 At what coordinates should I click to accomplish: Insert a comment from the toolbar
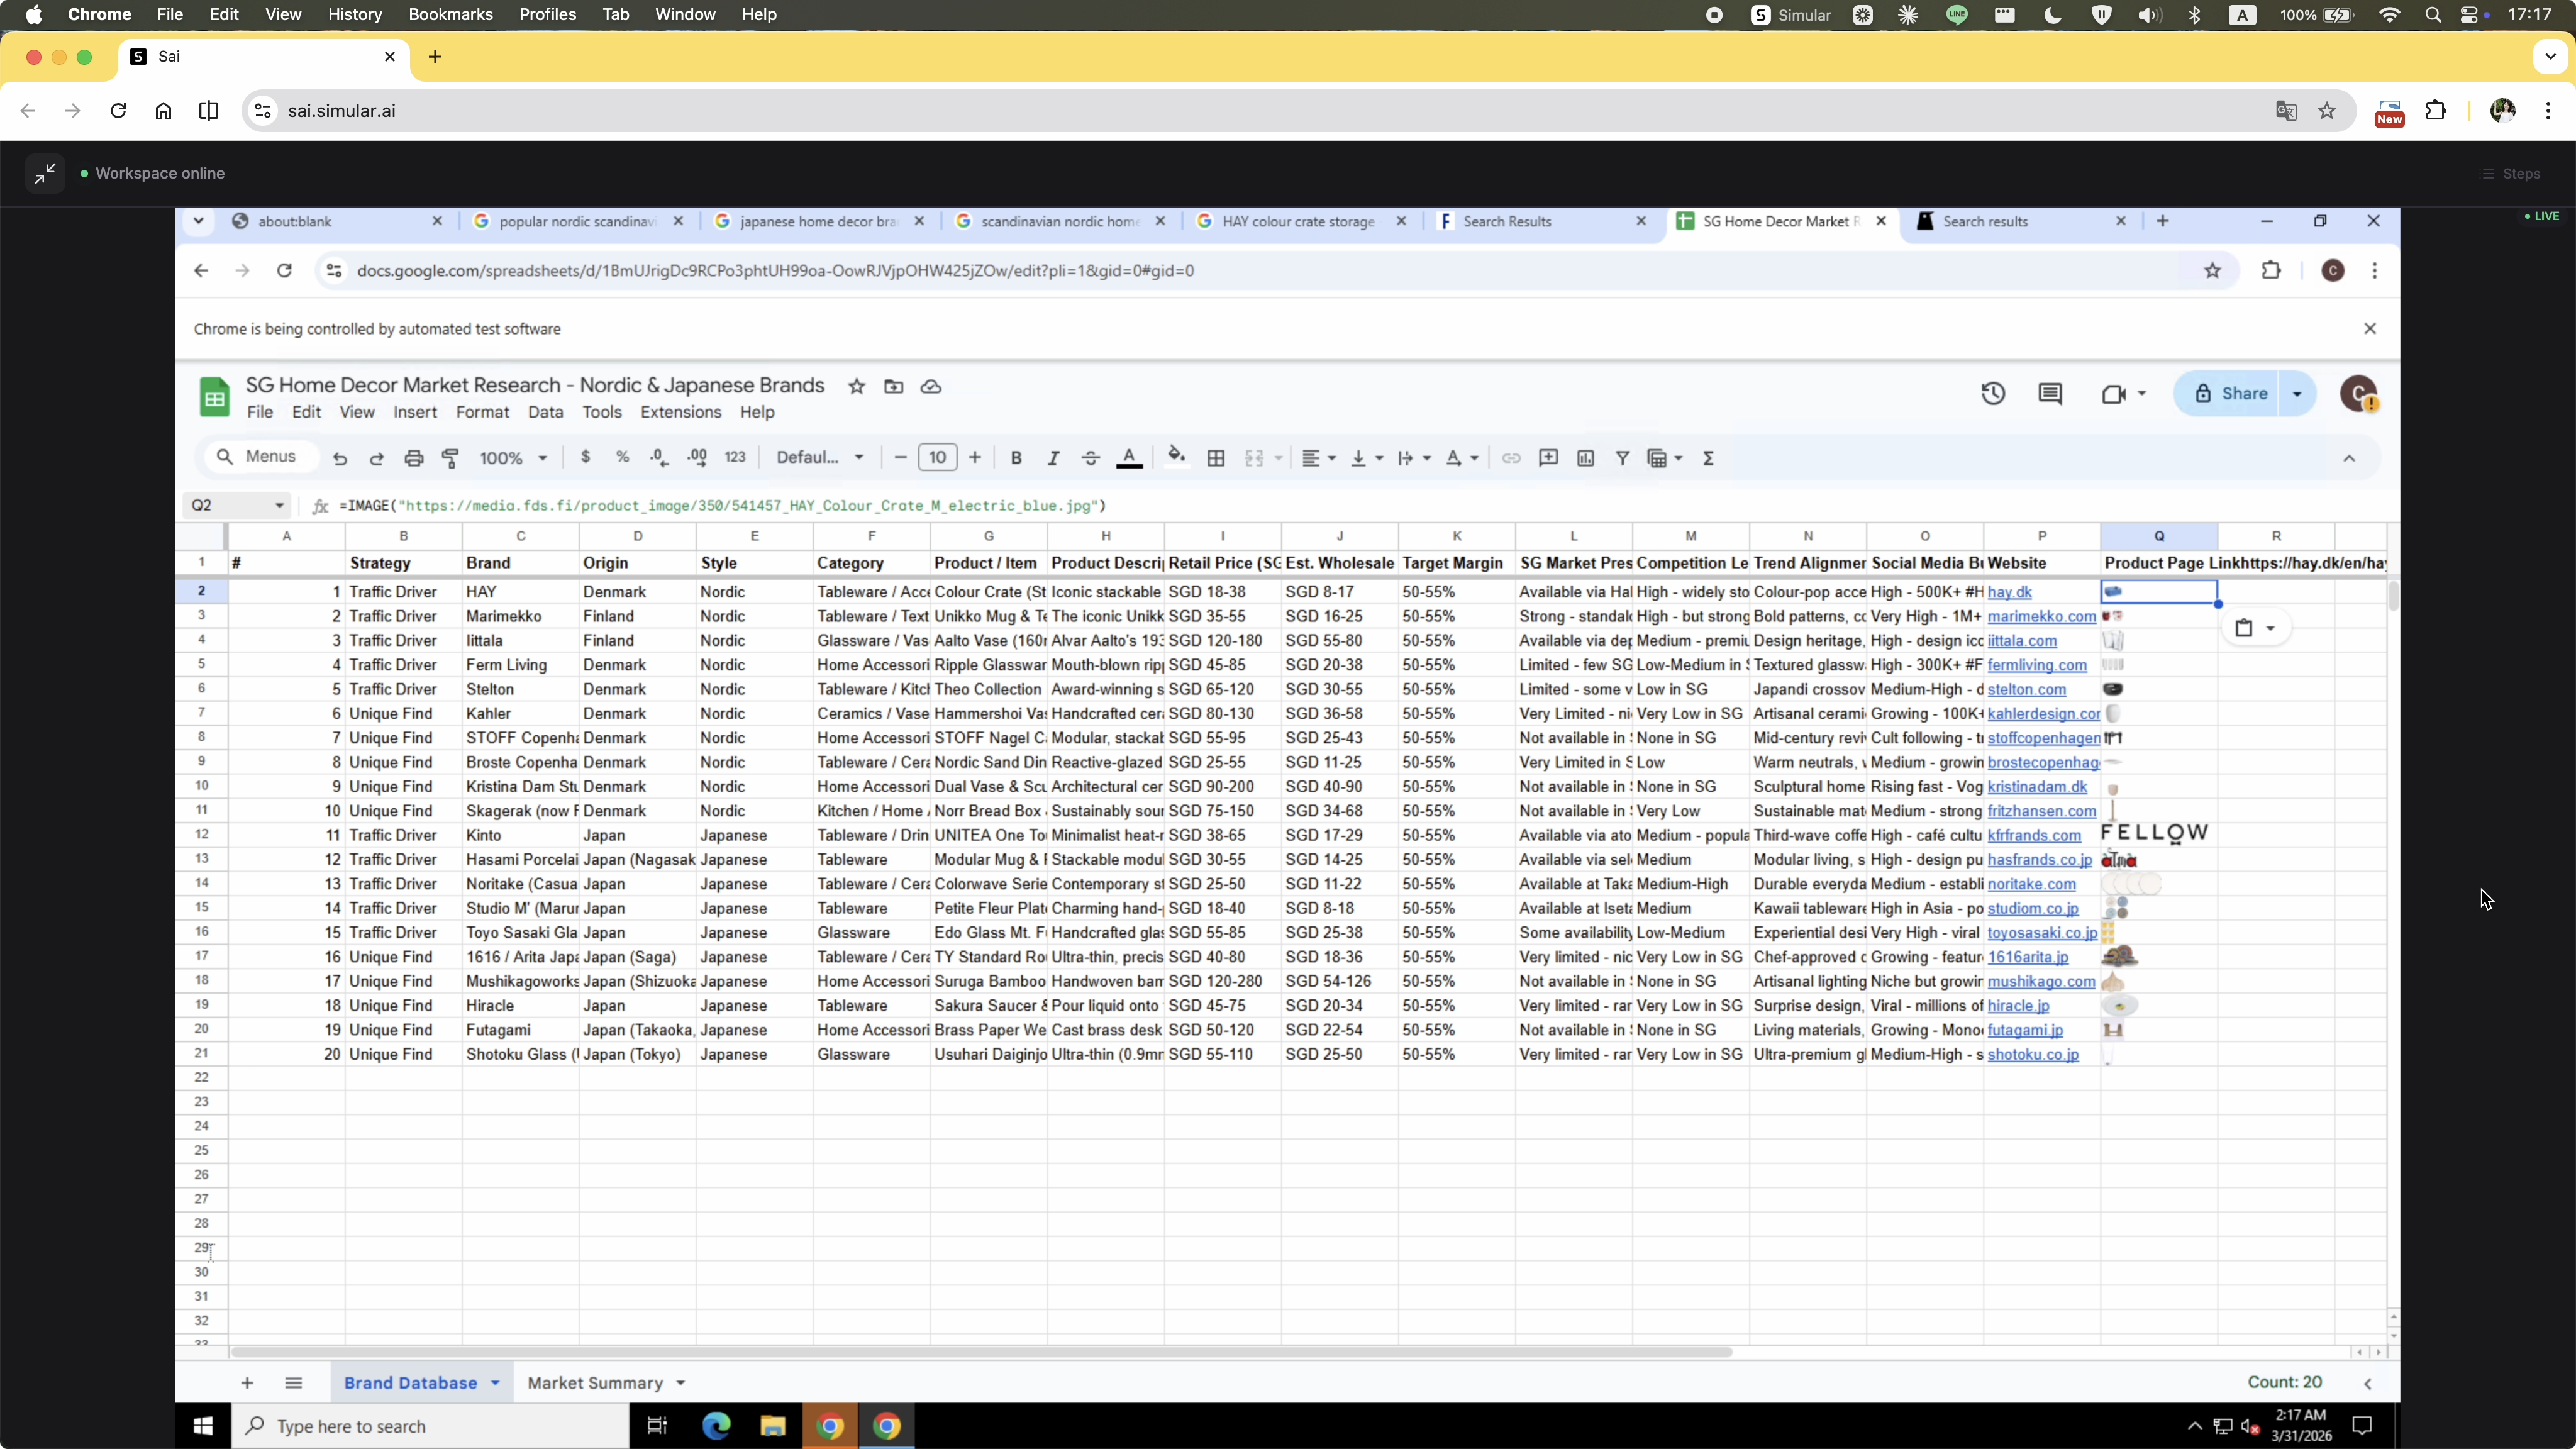(x=1548, y=458)
